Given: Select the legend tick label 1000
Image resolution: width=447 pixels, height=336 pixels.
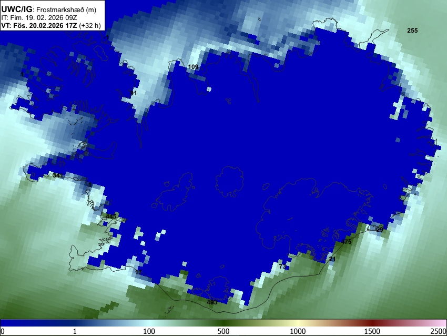Looking at the screenshot, I should click(x=298, y=331).
